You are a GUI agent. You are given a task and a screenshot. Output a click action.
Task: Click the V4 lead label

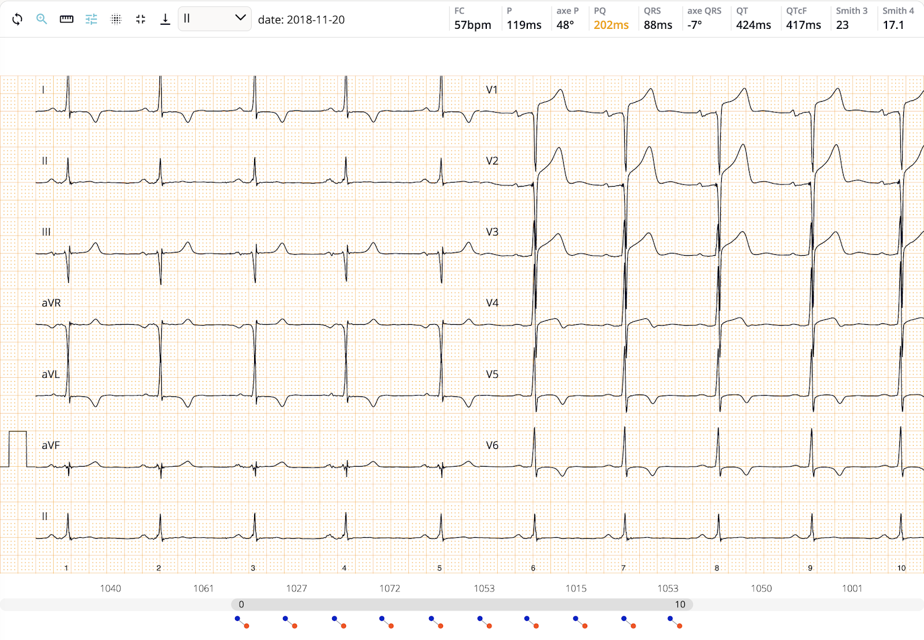click(491, 303)
